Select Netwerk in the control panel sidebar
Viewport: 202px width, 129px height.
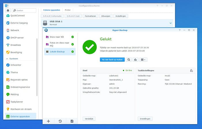[x=13, y=30]
